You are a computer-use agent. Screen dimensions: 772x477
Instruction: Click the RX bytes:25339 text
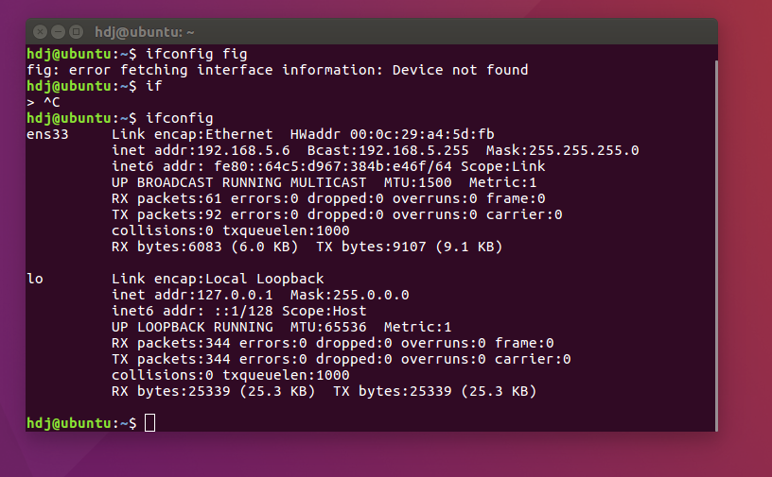(x=171, y=391)
